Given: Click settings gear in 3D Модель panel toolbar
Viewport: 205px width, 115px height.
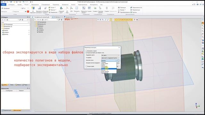Looking at the screenshot, I should coord(22,20).
